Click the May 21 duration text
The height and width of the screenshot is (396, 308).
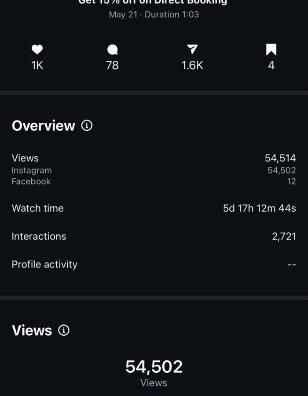coord(154,15)
